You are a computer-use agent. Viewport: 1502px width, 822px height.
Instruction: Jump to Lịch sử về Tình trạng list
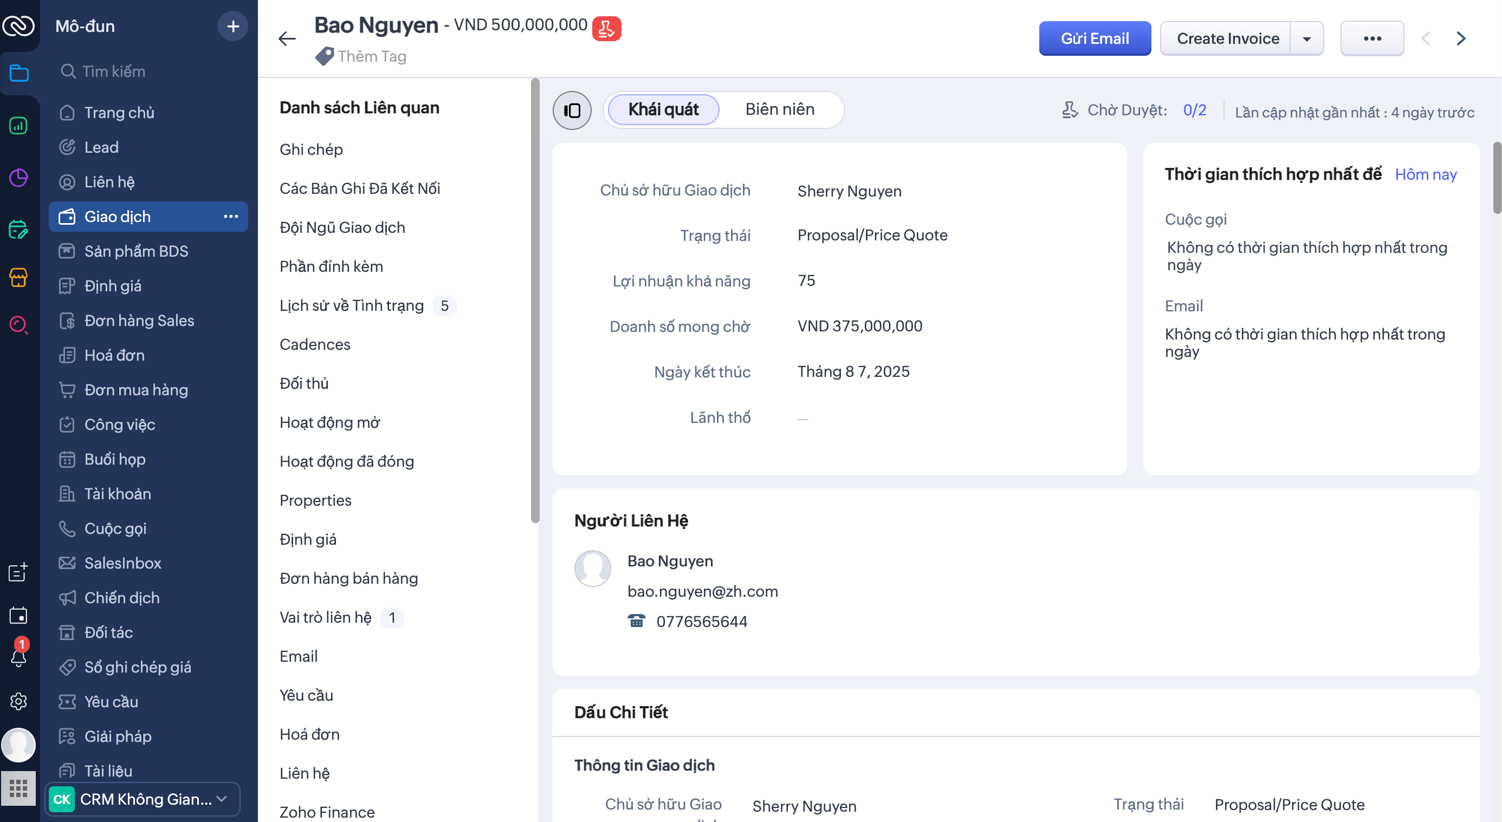coord(352,306)
